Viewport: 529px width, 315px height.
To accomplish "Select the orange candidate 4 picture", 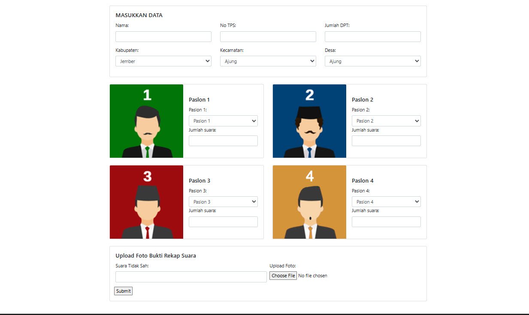I will tap(309, 202).
